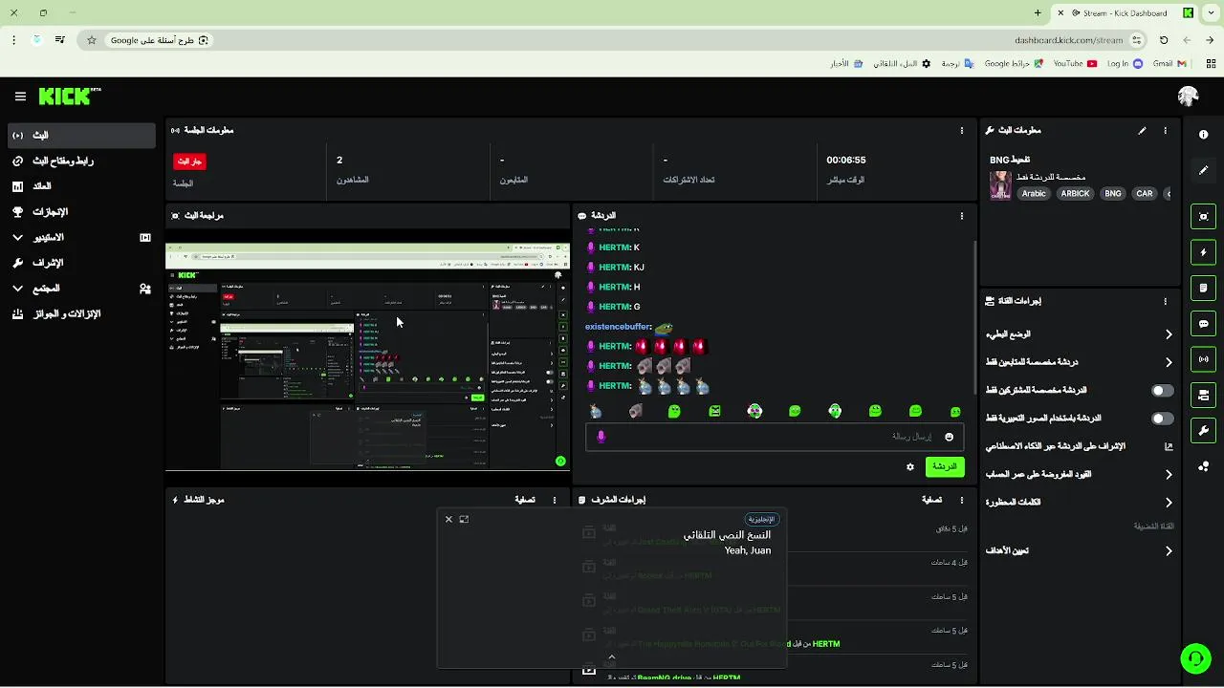Image resolution: width=1224 pixels, height=688 pixels.
Task: Open العائد in the sidebar
Action: (81, 186)
